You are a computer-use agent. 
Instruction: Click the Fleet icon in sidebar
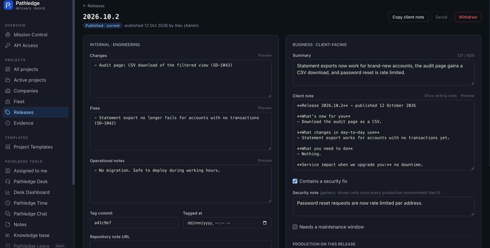click(8, 101)
